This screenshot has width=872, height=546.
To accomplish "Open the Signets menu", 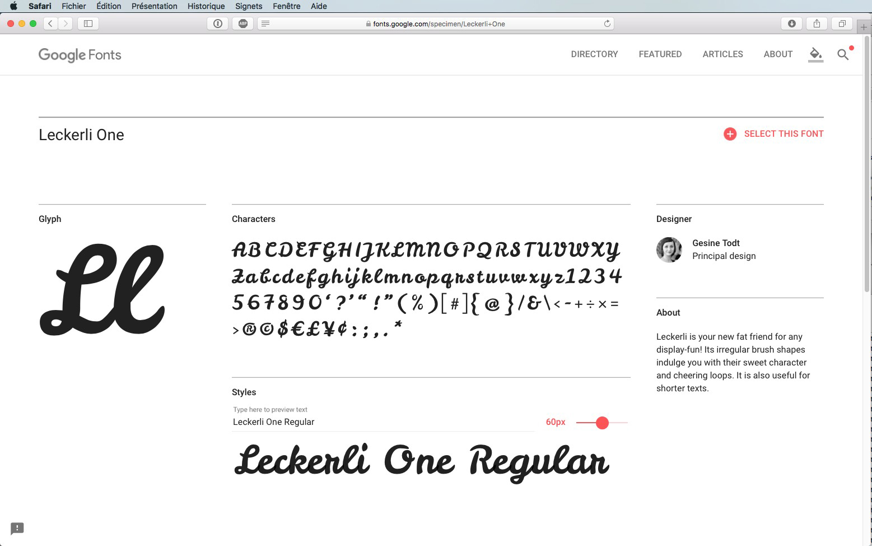I will pyautogui.click(x=249, y=6).
